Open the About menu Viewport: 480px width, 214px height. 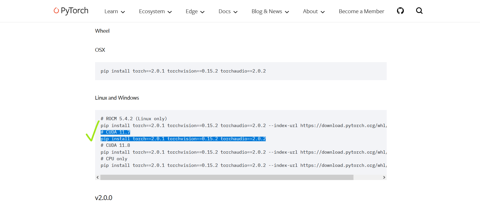(x=314, y=11)
